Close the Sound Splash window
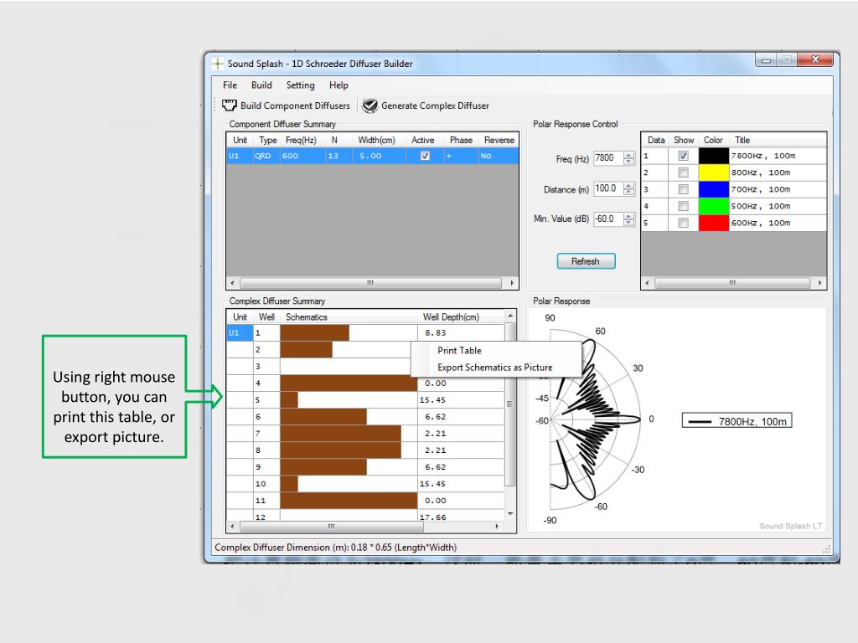This screenshot has height=643, width=858. [815, 59]
